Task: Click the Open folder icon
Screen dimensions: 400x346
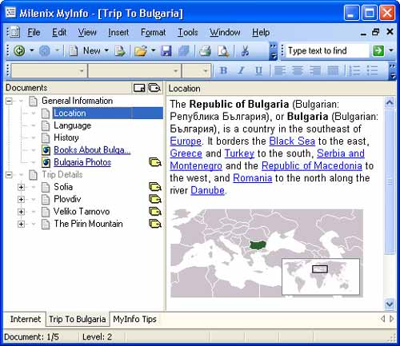Action: coord(141,50)
